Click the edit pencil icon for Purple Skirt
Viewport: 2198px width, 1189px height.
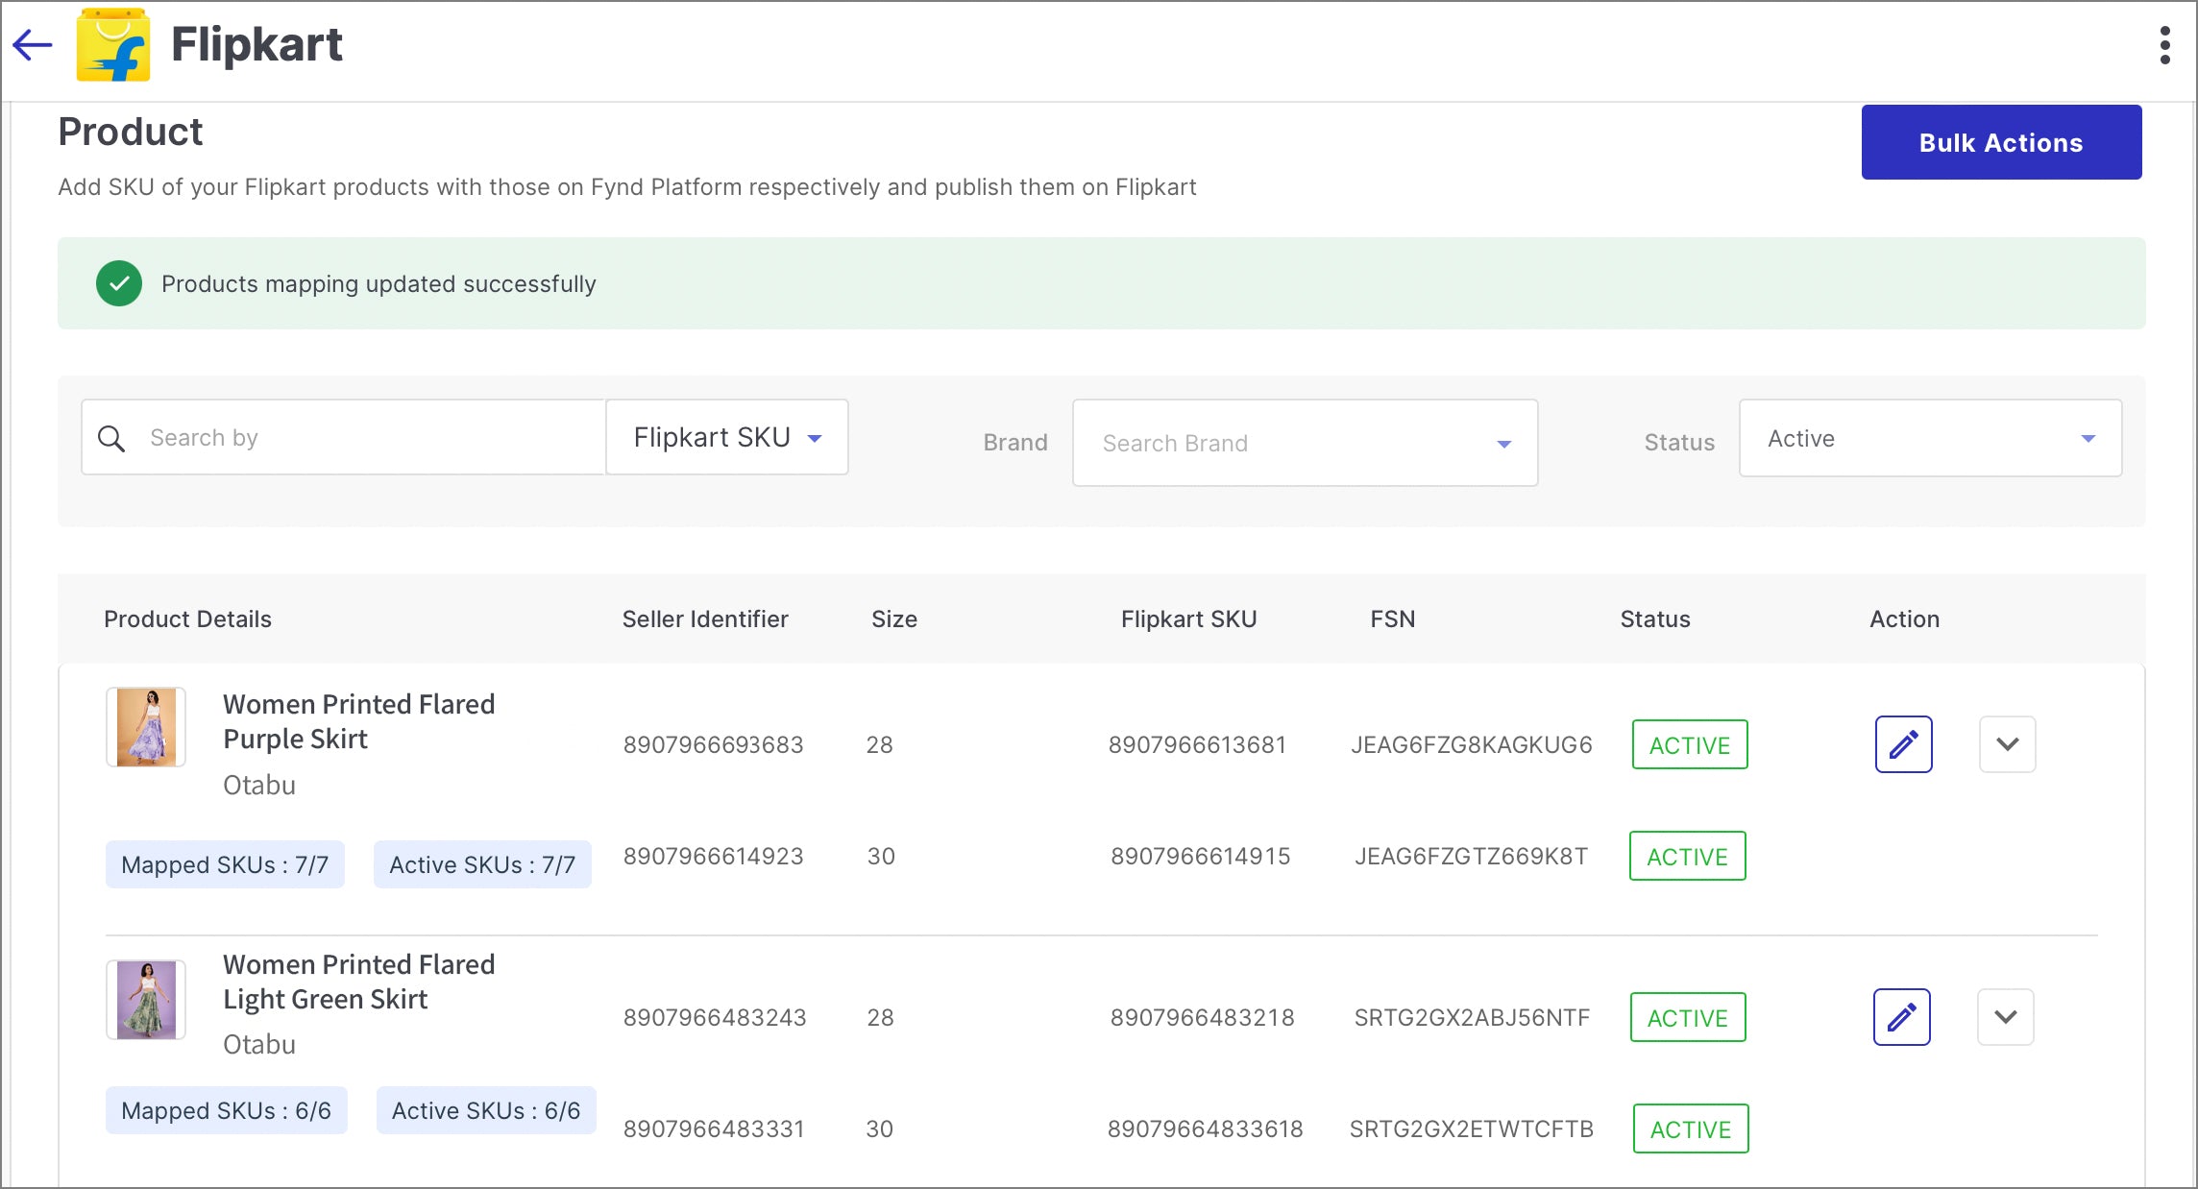click(1904, 744)
